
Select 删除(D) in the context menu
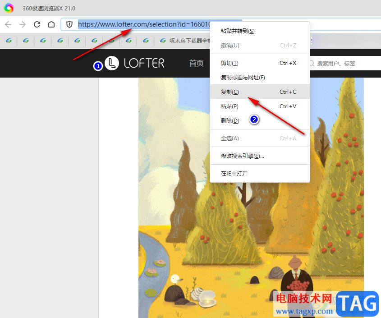tap(260, 120)
